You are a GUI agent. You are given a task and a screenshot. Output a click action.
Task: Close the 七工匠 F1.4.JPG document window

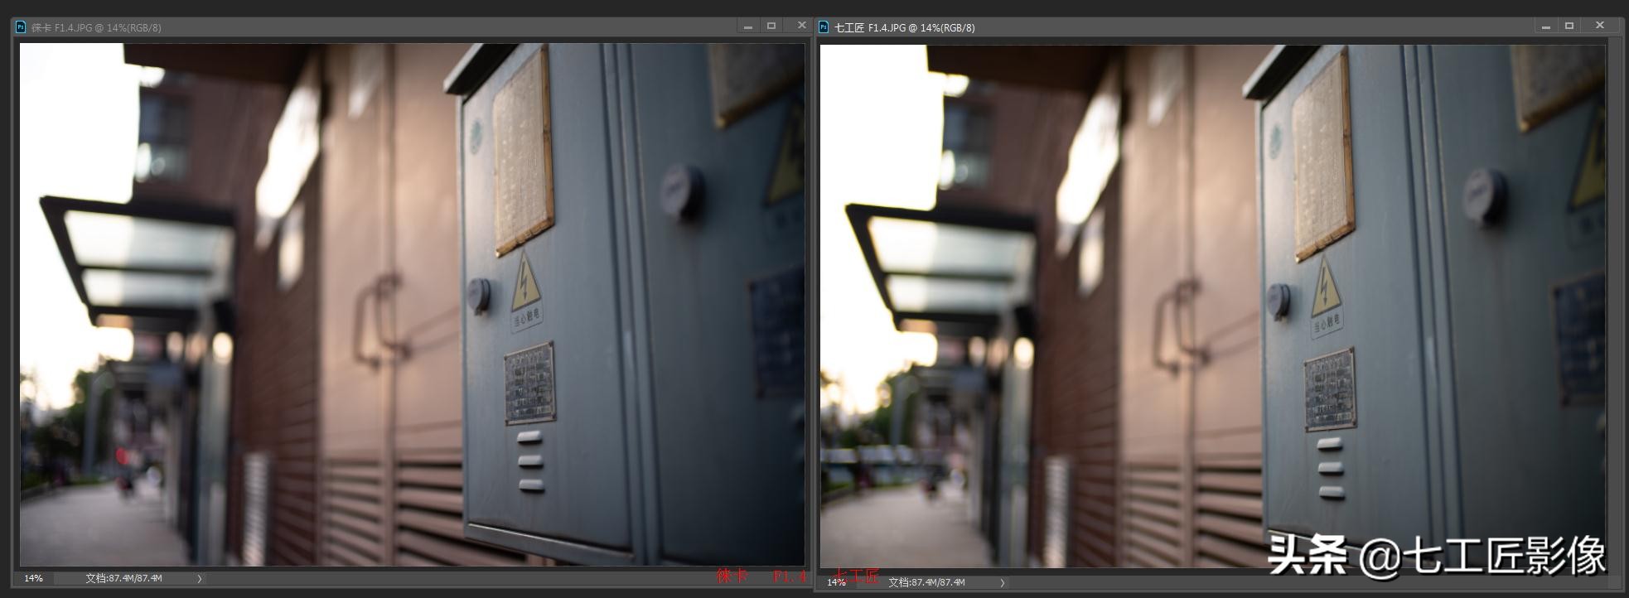click(1600, 26)
